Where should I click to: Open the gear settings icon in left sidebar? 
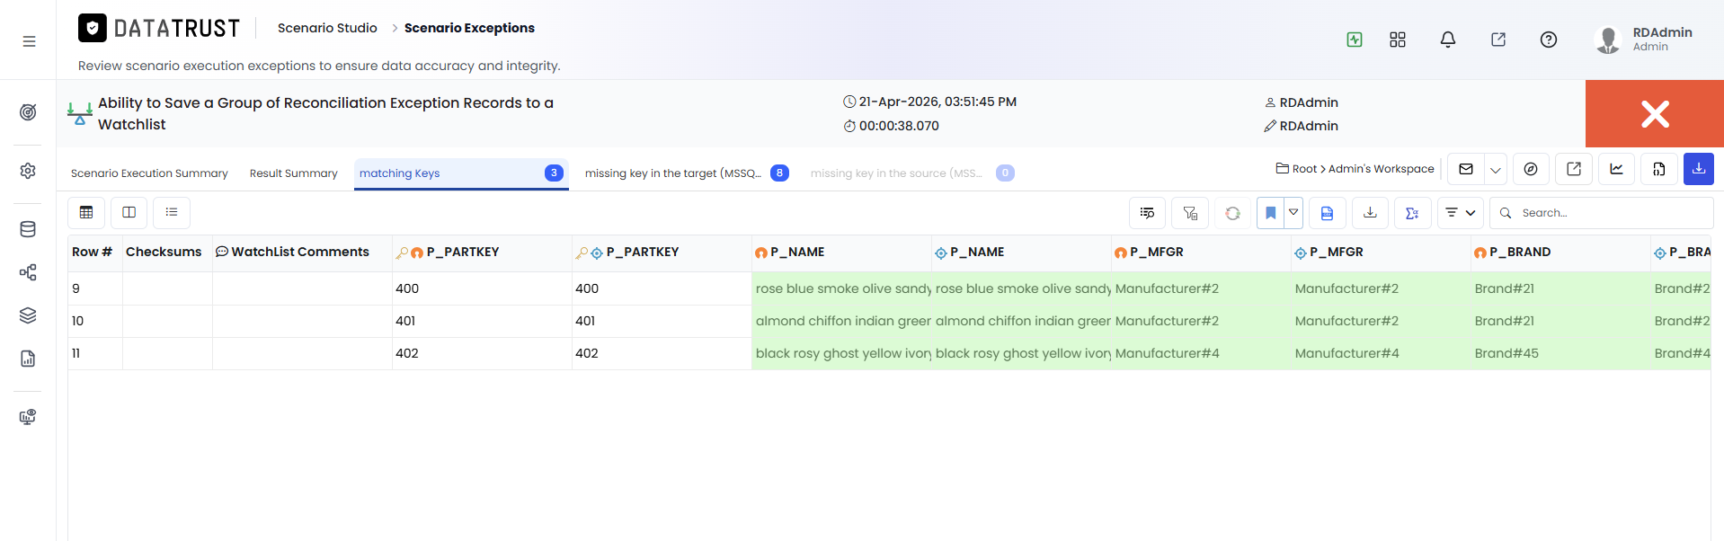click(28, 171)
